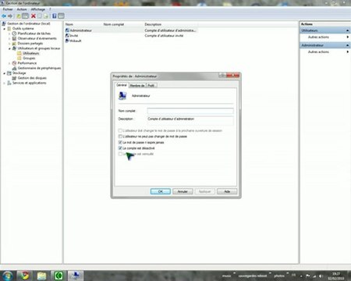Expand Services et applications node
This screenshot has height=281, width=351.
pyautogui.click(x=5, y=83)
